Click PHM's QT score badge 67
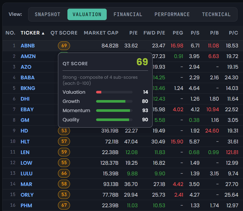Viewport: 243px width, 211px height. click(64, 205)
